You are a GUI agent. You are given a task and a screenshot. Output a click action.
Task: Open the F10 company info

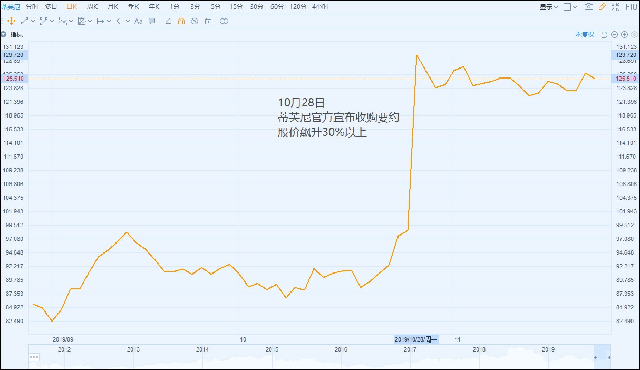[631, 7]
